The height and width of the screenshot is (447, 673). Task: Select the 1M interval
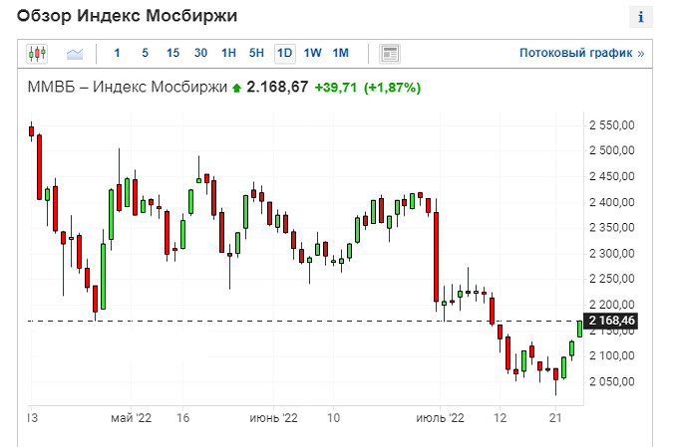(340, 53)
